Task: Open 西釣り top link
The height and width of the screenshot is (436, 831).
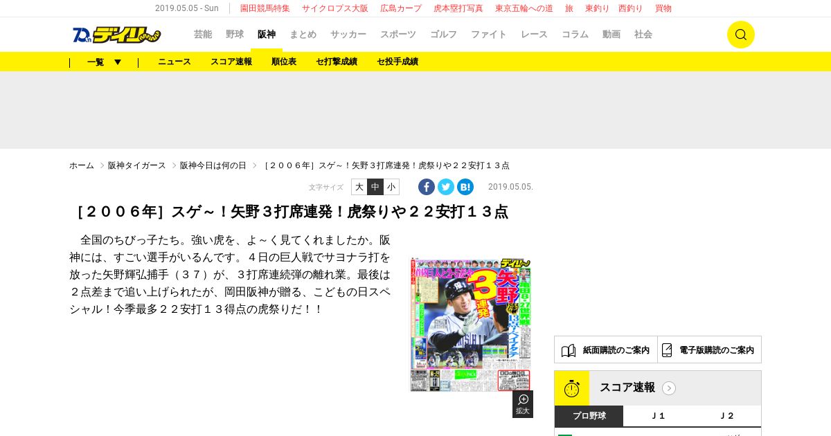Action: pos(631,8)
